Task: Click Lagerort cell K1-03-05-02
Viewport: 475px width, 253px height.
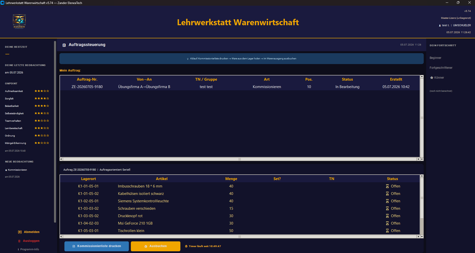Action: coord(88,216)
